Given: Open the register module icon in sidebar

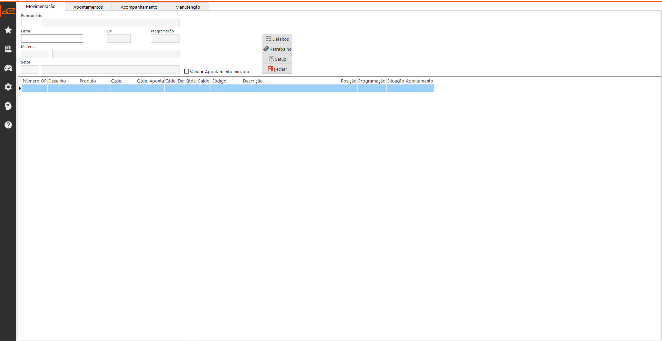Looking at the screenshot, I should 8,49.
